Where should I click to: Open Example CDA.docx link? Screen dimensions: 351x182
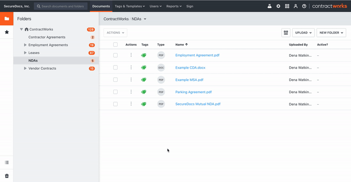pyautogui.click(x=190, y=68)
